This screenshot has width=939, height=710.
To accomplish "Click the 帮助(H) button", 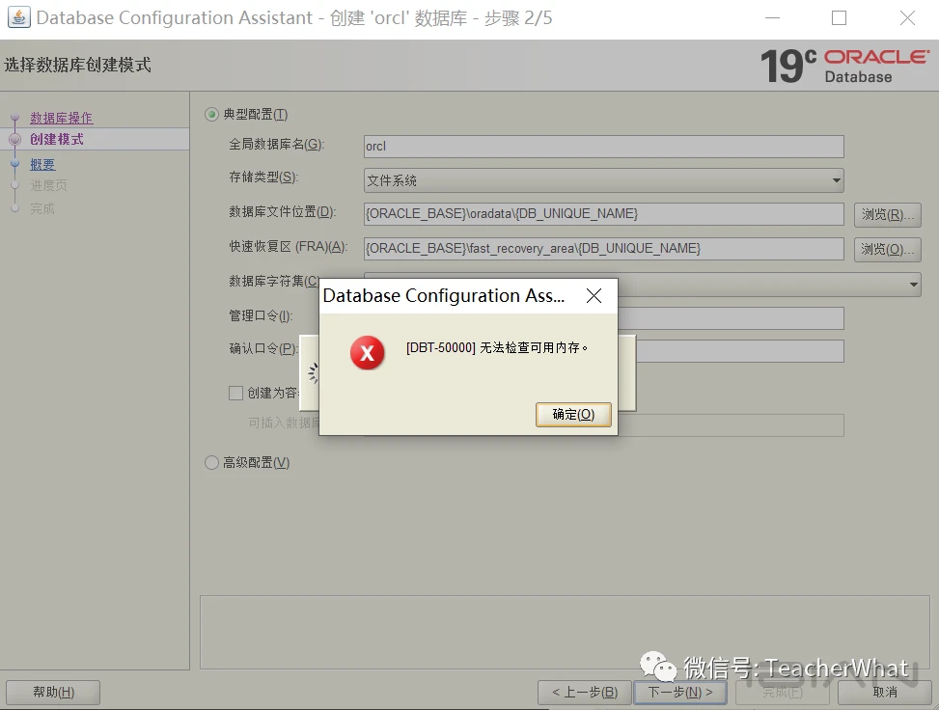I will [x=53, y=692].
